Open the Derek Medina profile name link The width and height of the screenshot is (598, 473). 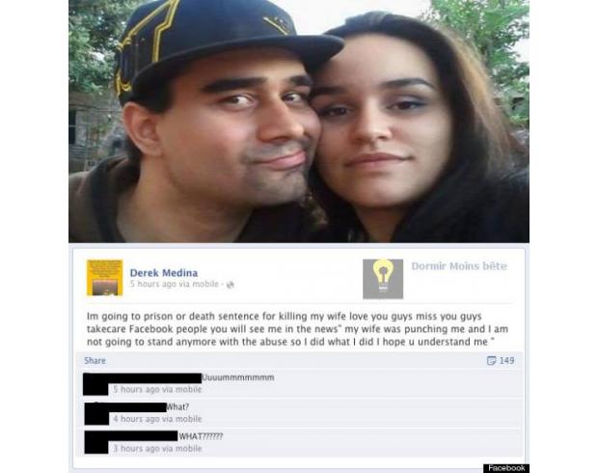(x=164, y=273)
